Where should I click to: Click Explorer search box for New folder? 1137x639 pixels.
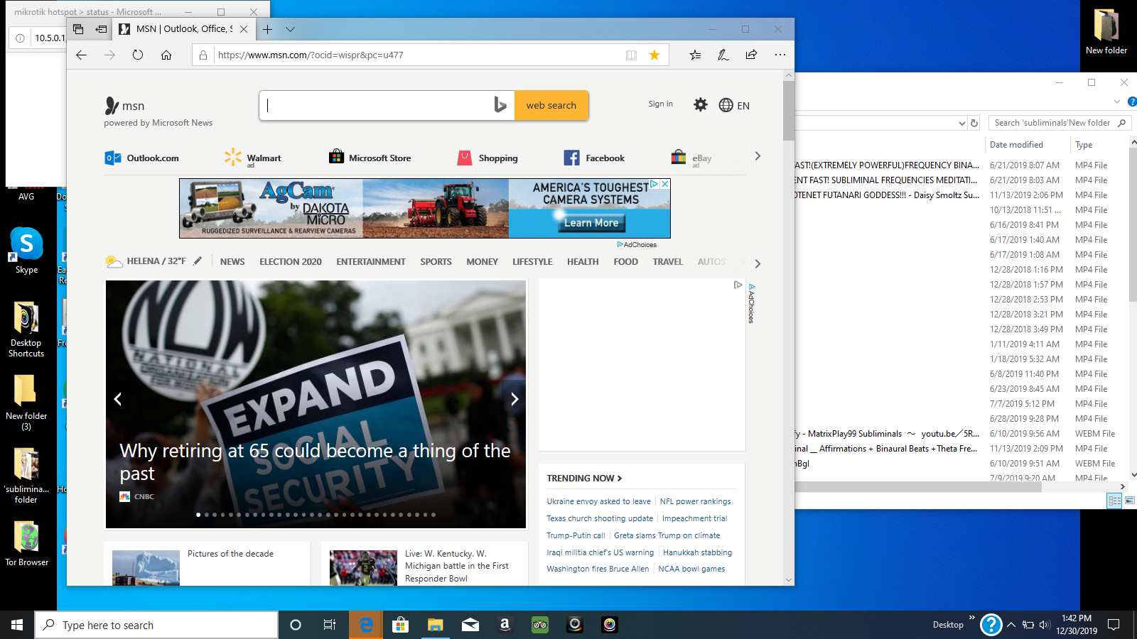[x=1059, y=123]
